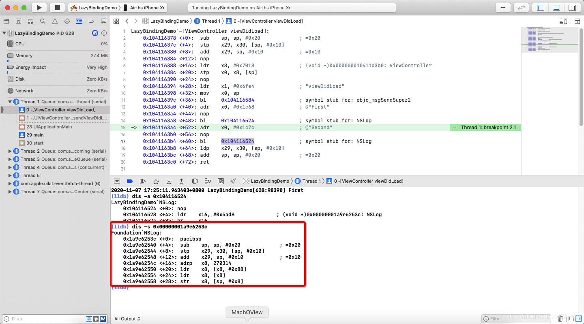Simulate location arrow icon
This screenshot has height=324, width=584.
(x=233, y=181)
